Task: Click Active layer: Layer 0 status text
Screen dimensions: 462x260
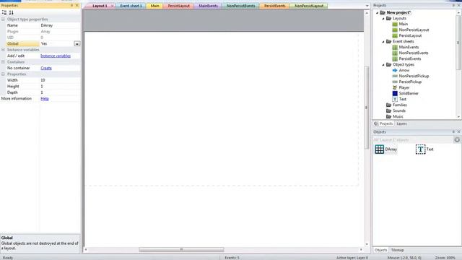Action: pos(352,258)
